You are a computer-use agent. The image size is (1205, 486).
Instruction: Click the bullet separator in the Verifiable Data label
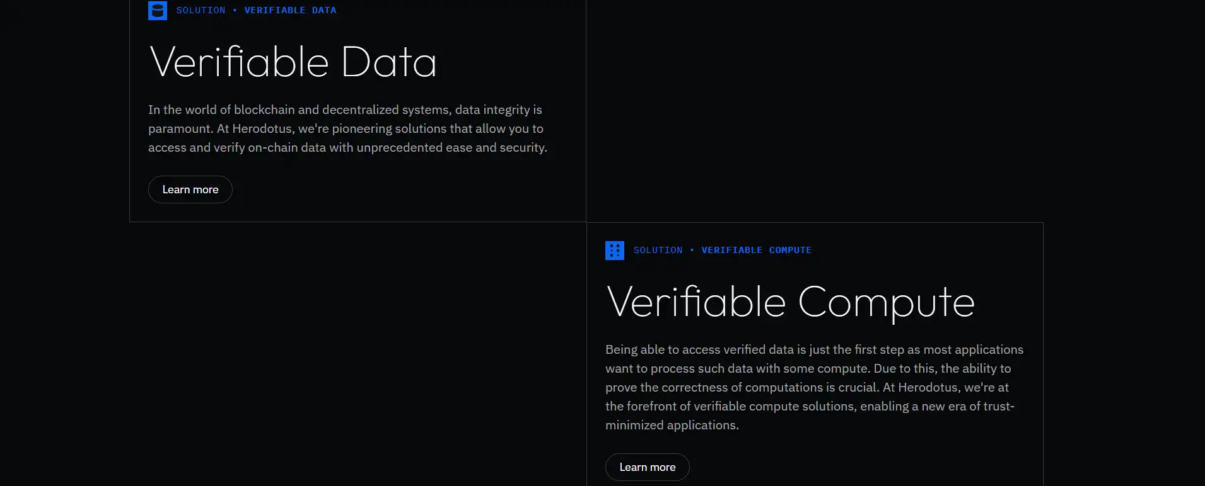point(235,11)
